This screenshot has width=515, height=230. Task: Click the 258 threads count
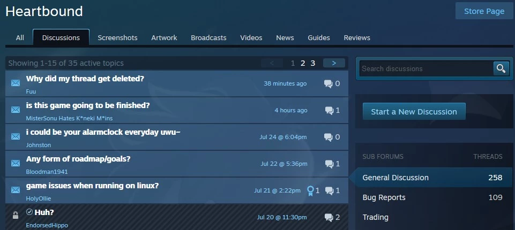(495, 178)
